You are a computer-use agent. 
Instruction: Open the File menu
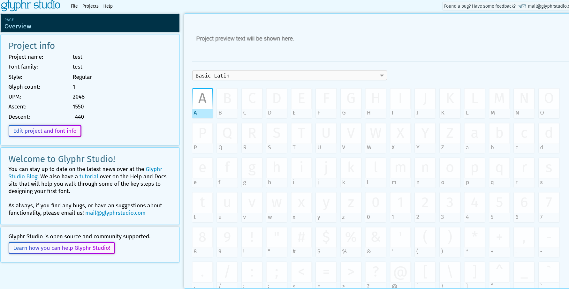click(x=74, y=6)
